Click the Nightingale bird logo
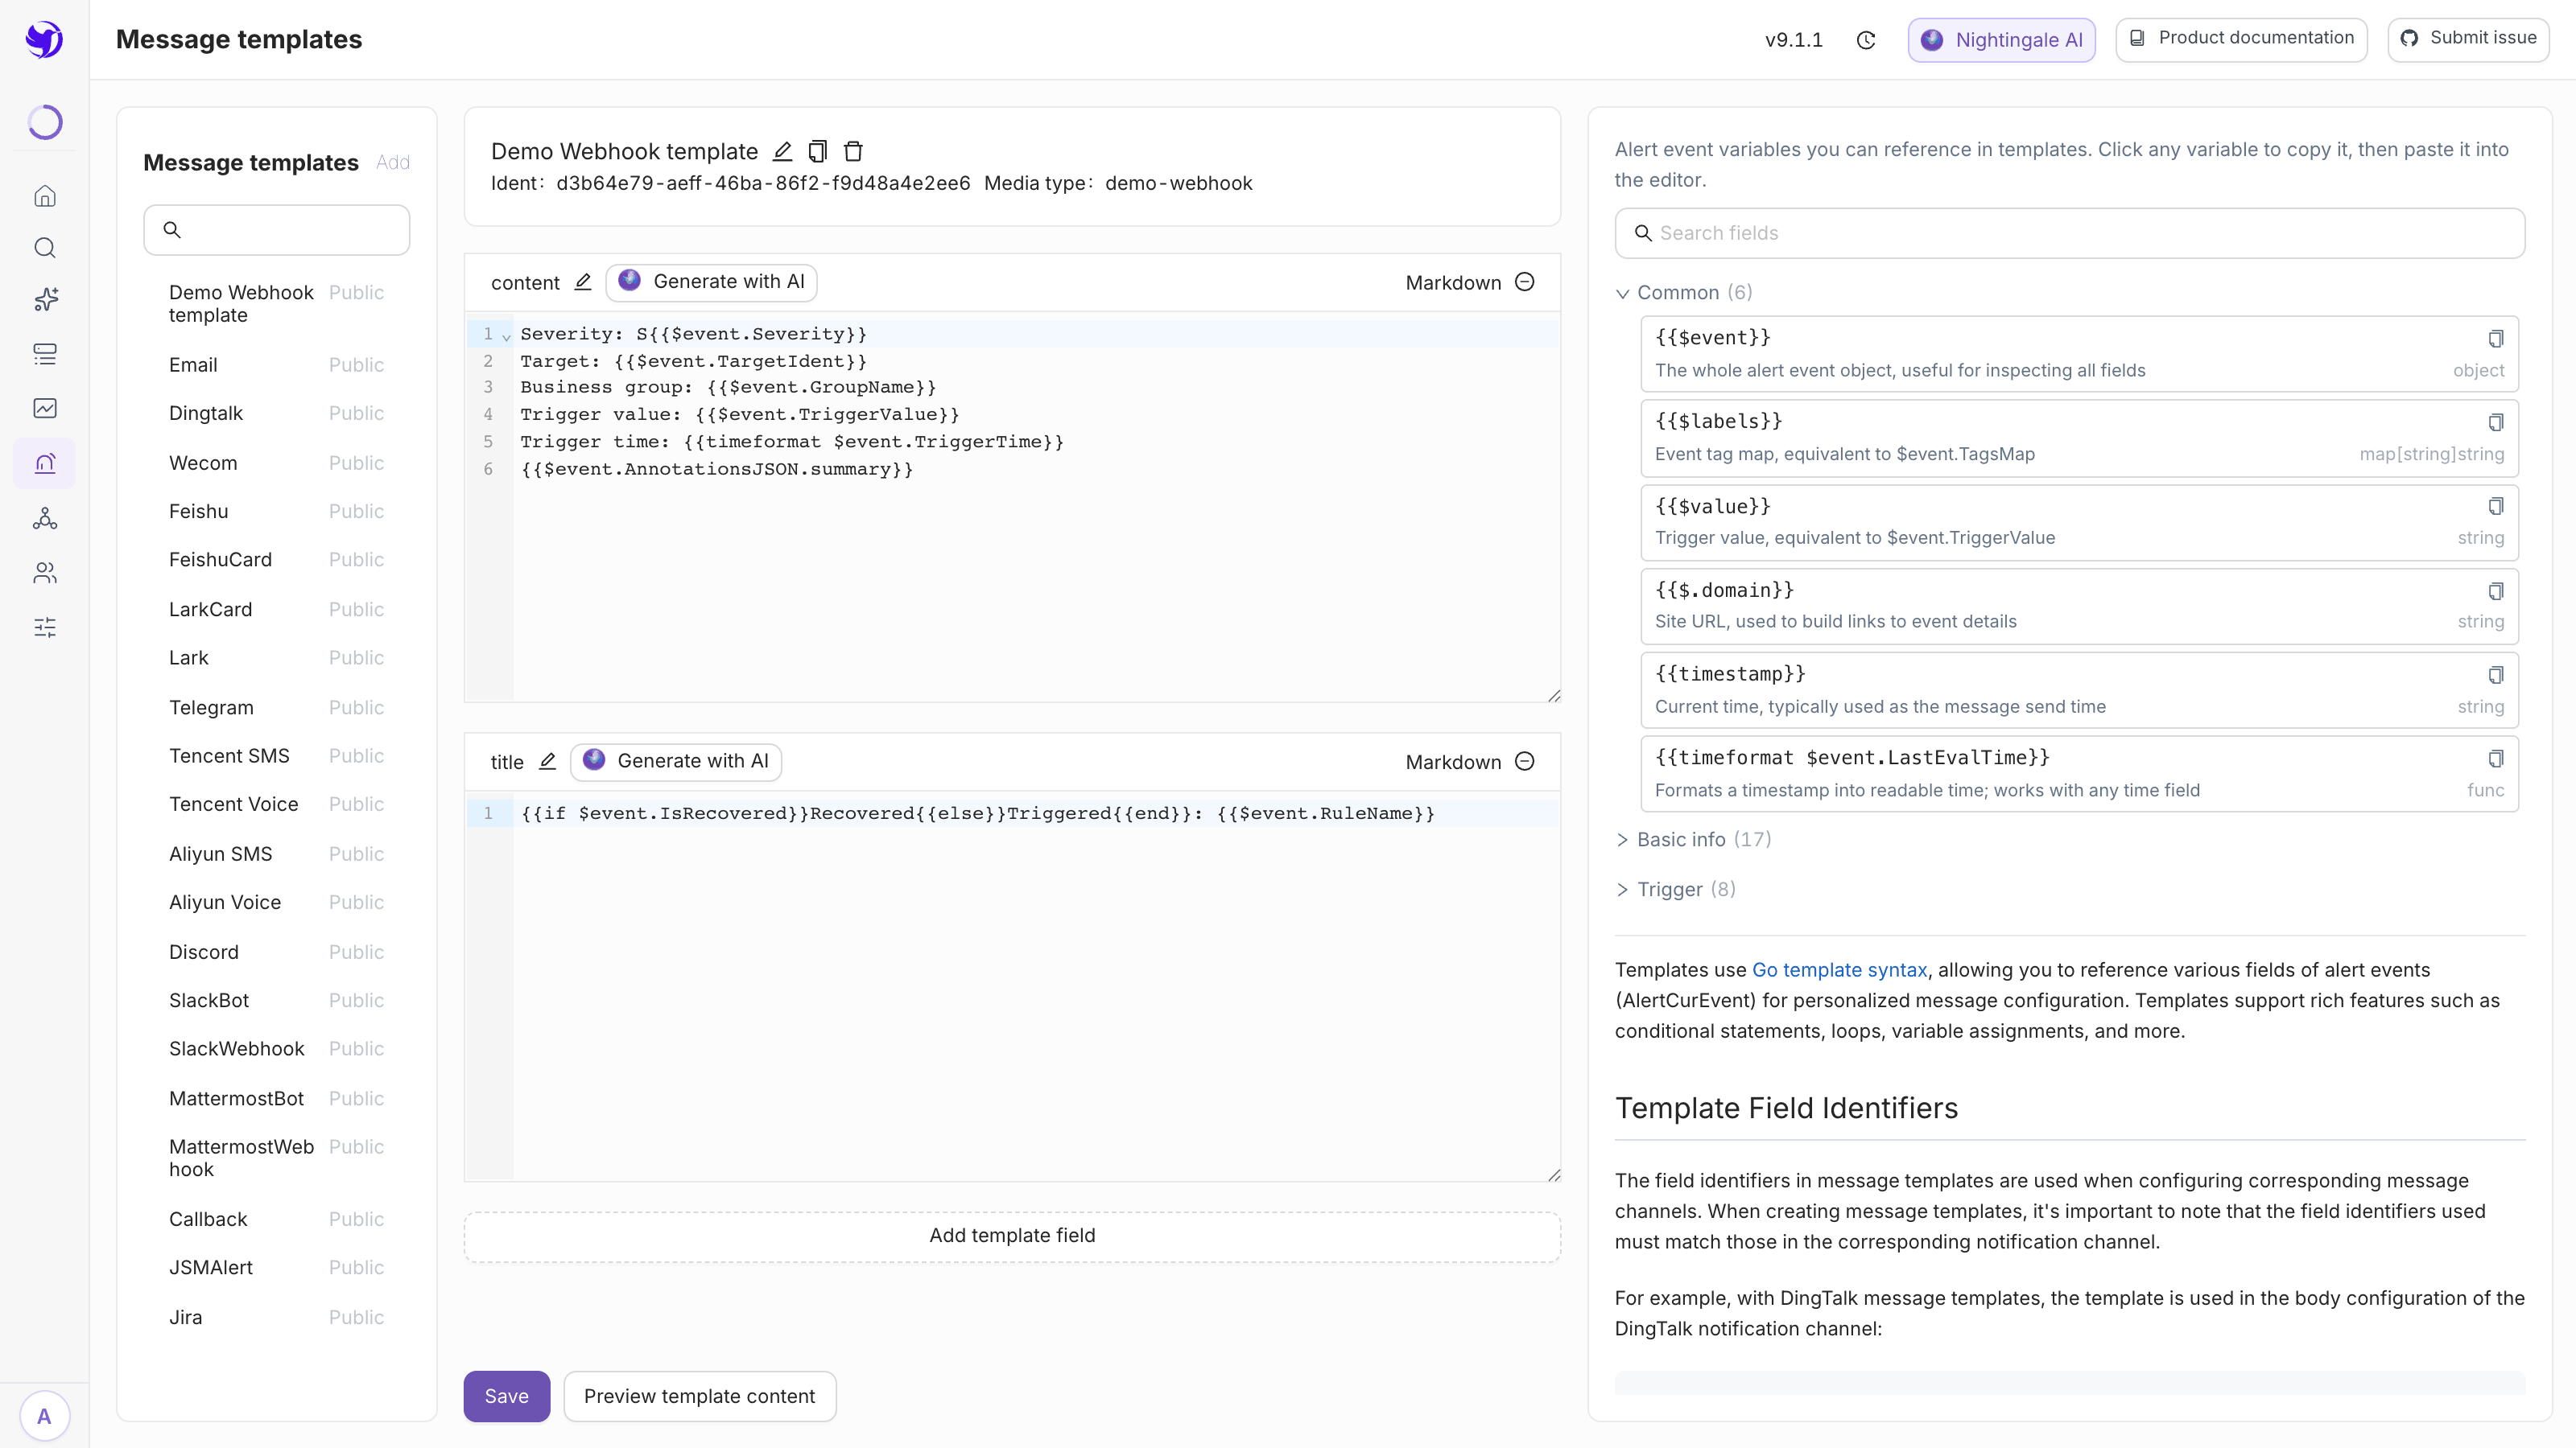 coord(44,40)
